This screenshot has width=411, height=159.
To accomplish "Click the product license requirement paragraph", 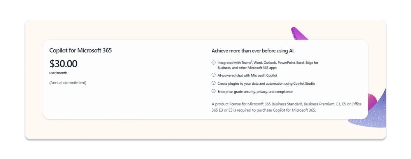I will (286, 107).
